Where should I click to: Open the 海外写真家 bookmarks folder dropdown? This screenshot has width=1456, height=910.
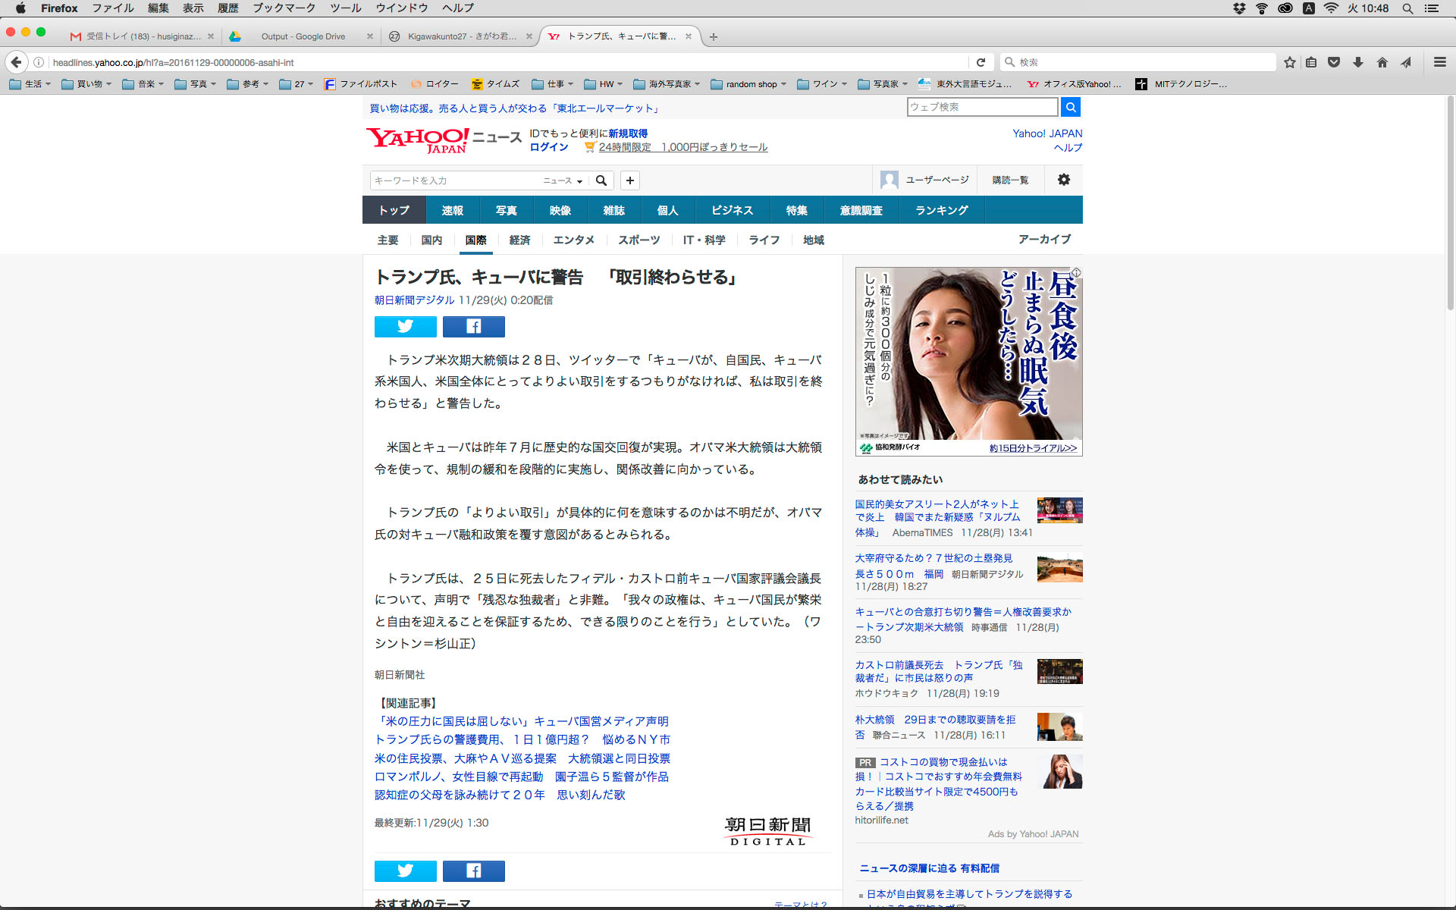coord(667,84)
